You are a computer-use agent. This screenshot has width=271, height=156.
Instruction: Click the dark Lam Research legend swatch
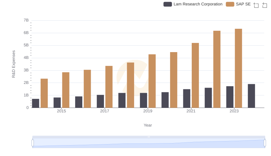pyautogui.click(x=168, y=4)
